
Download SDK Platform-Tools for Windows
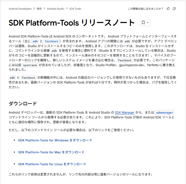[55, 140]
